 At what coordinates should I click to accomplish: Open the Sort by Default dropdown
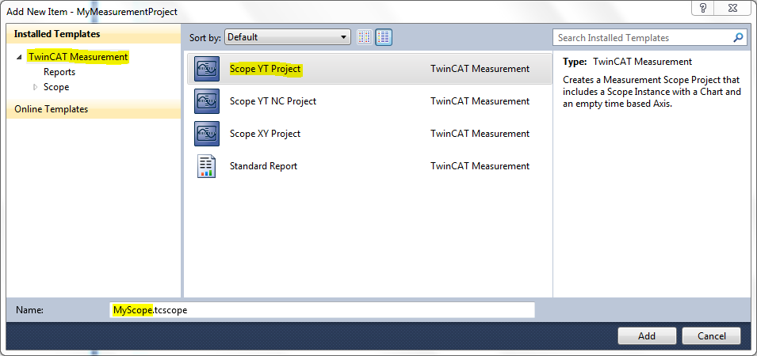(x=288, y=37)
